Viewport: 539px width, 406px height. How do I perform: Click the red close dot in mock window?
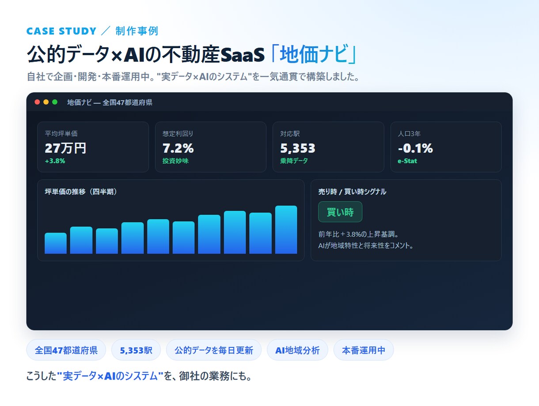(x=37, y=102)
